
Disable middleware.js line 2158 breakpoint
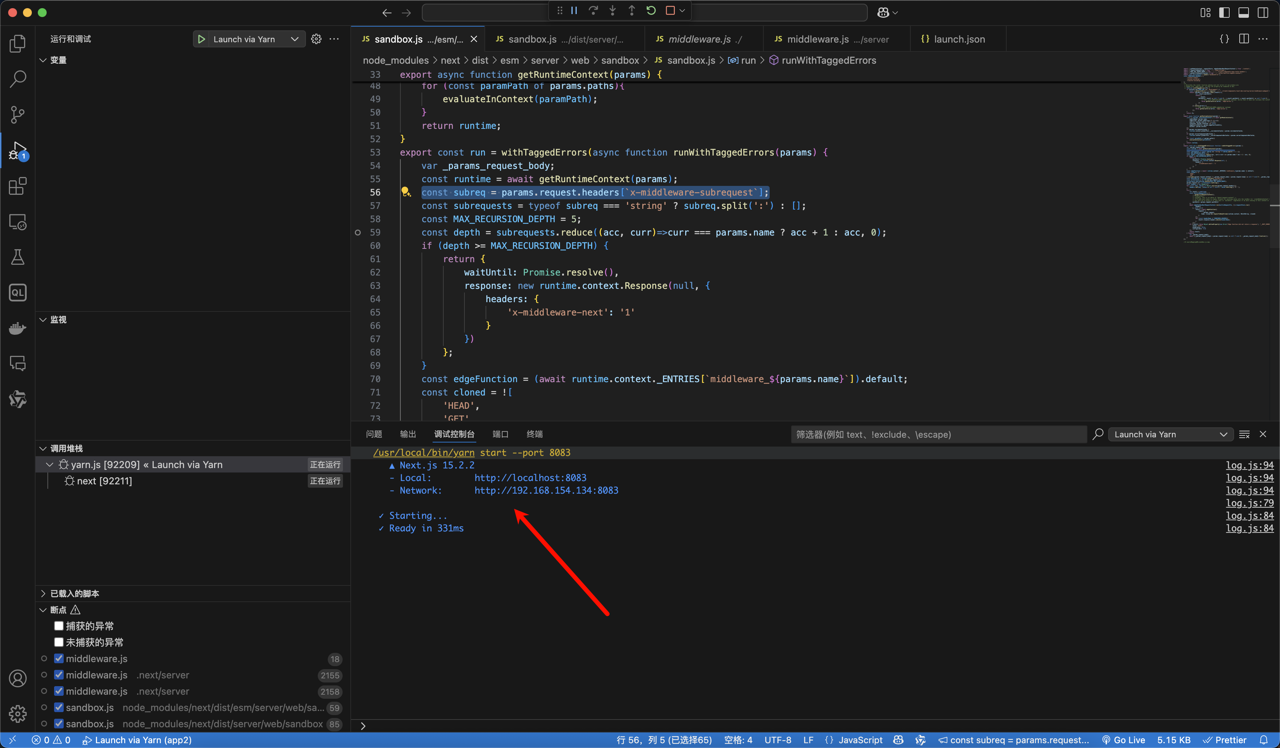click(59, 691)
